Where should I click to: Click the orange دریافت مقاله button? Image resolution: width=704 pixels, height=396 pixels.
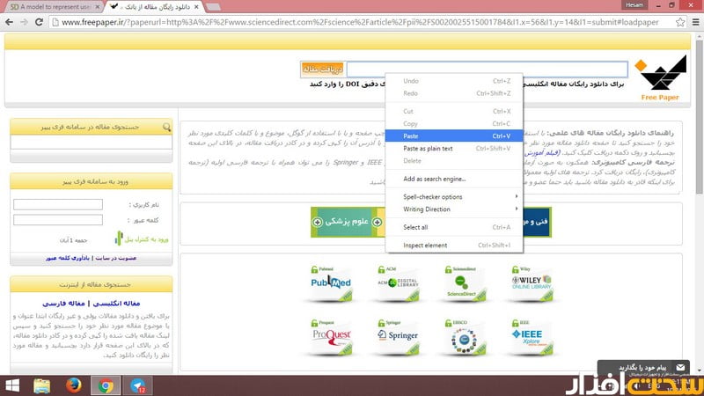[x=322, y=70]
